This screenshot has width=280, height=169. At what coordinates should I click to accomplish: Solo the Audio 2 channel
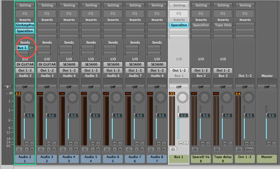[x=32, y=143]
